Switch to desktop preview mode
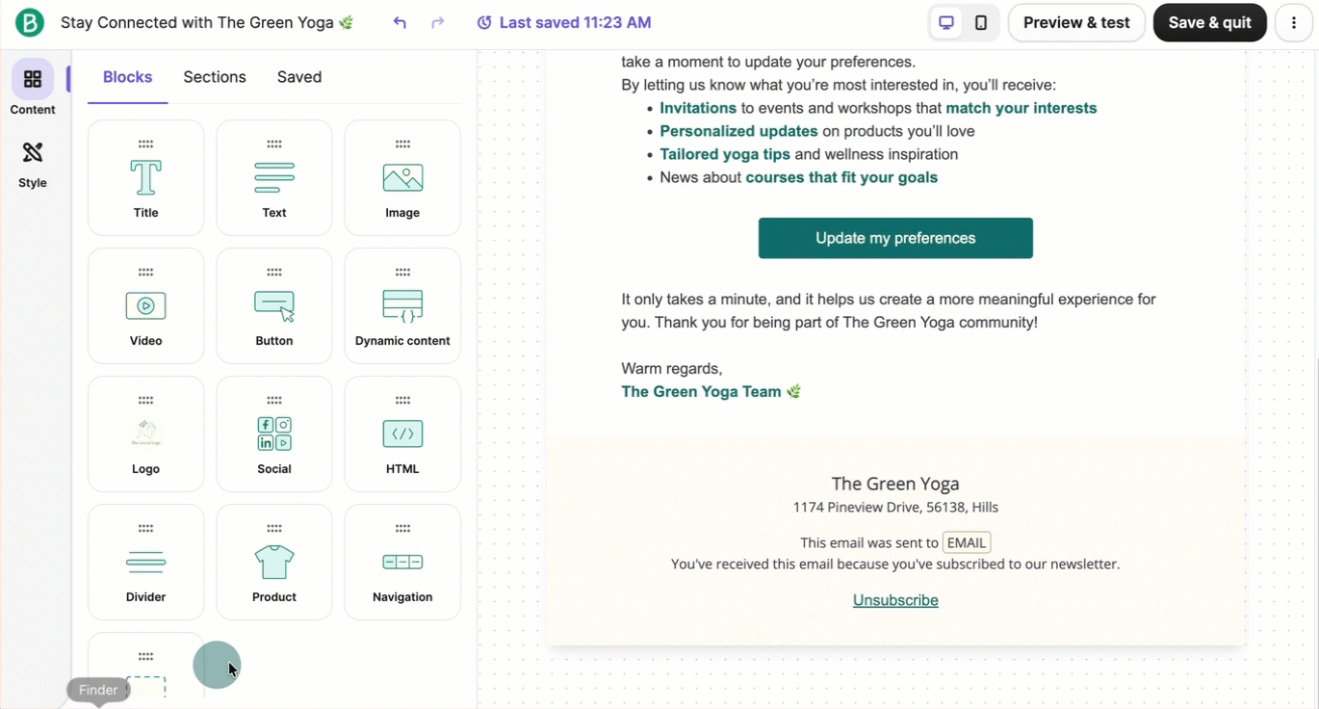 947,22
